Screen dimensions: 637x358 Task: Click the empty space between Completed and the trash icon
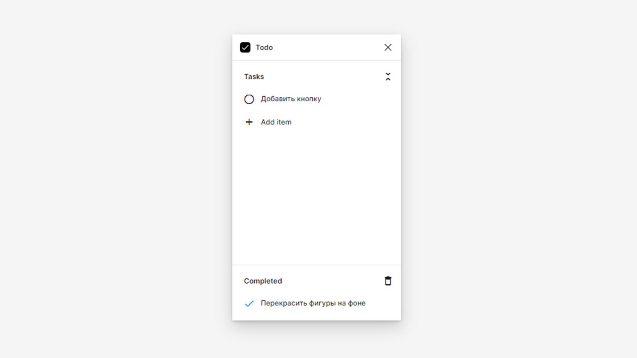click(333, 281)
